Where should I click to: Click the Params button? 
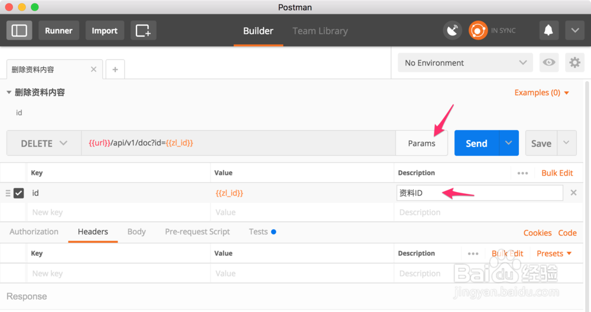tap(421, 144)
